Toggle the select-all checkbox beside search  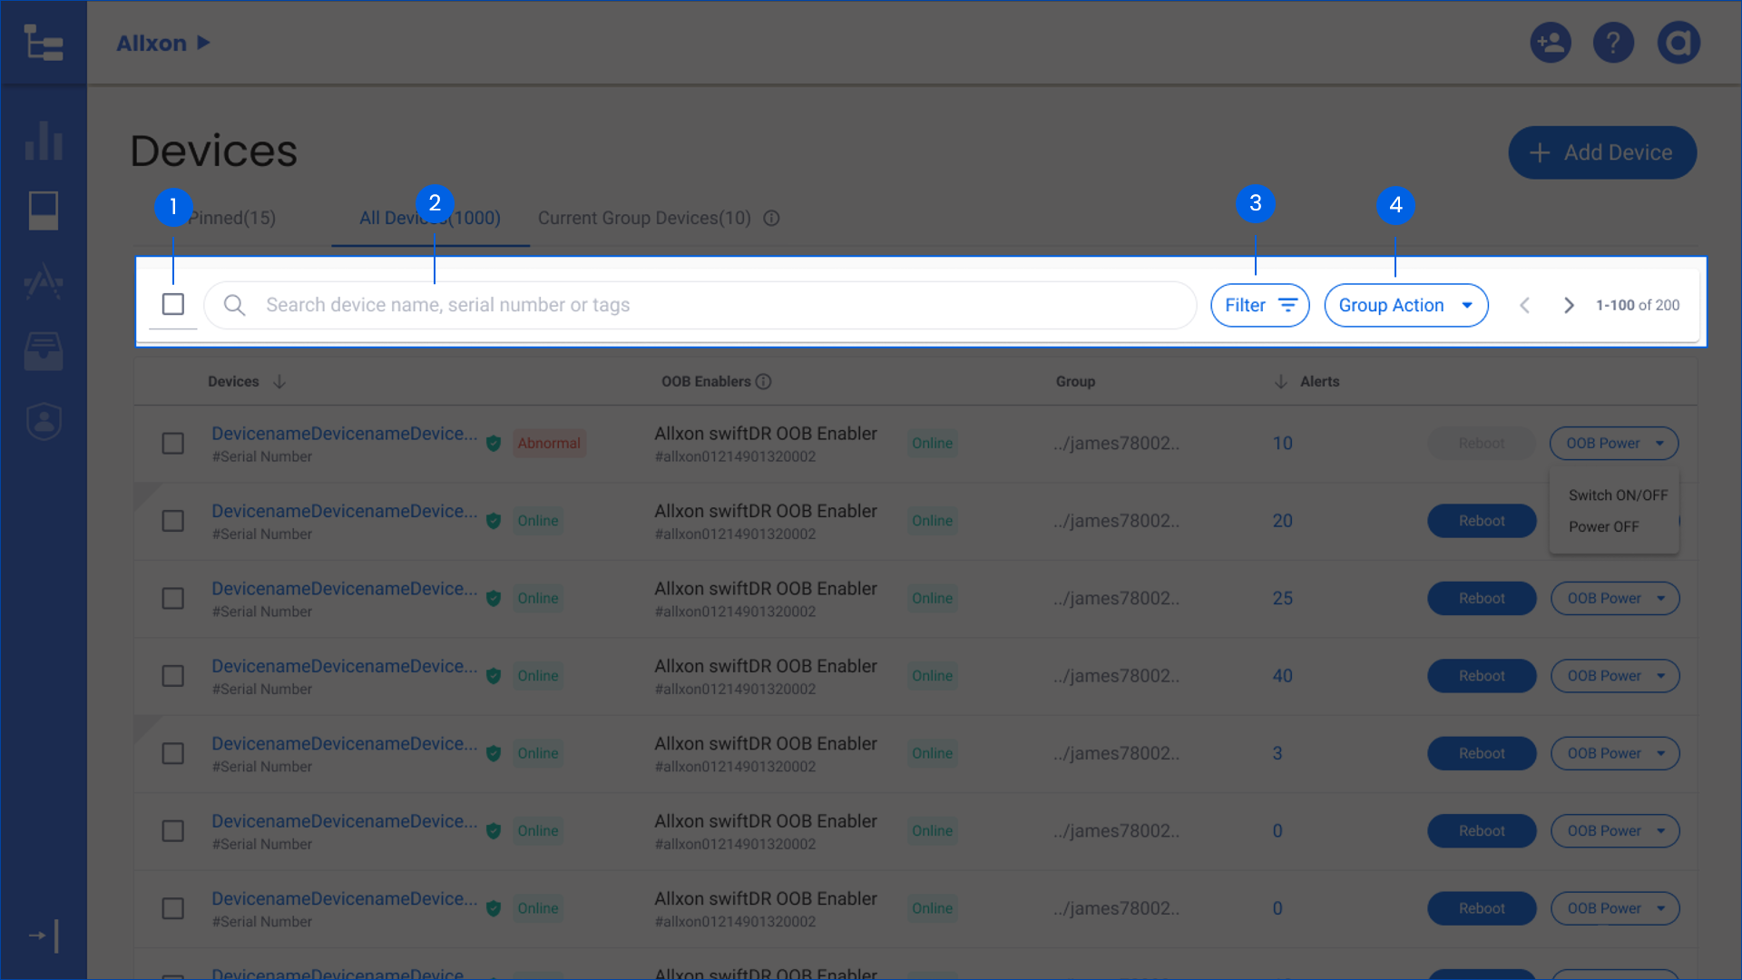click(173, 304)
